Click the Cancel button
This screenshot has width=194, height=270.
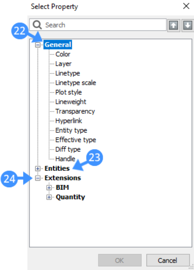tap(168, 260)
